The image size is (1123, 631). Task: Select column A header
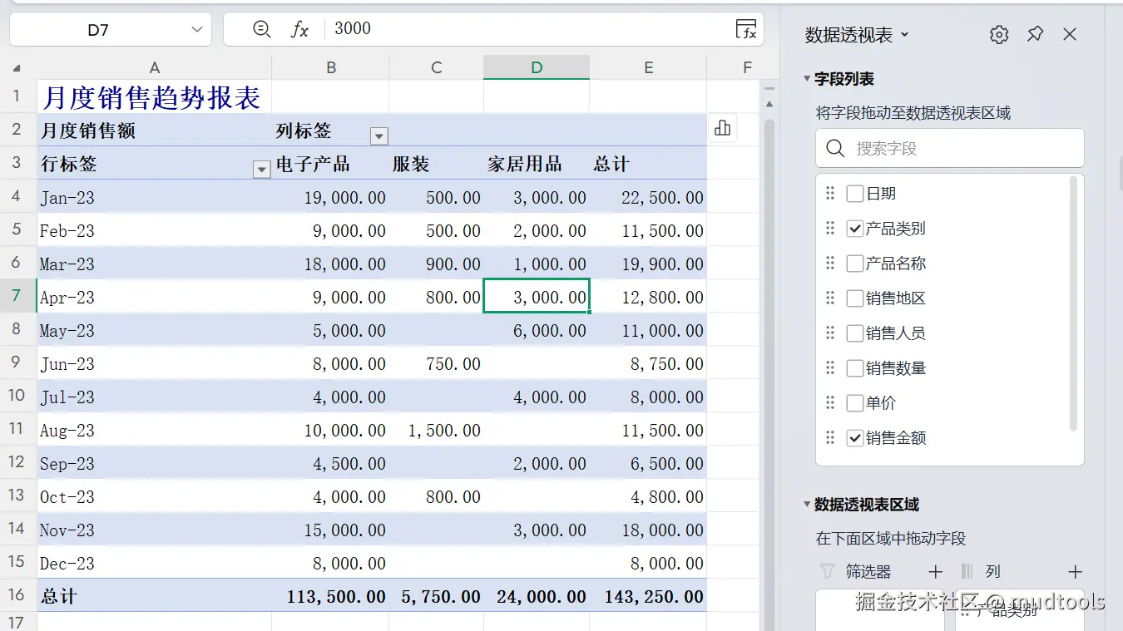155,67
